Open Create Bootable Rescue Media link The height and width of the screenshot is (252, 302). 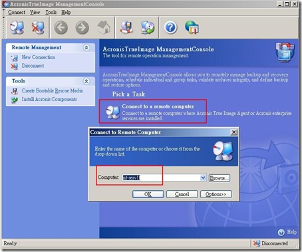[x=52, y=91]
